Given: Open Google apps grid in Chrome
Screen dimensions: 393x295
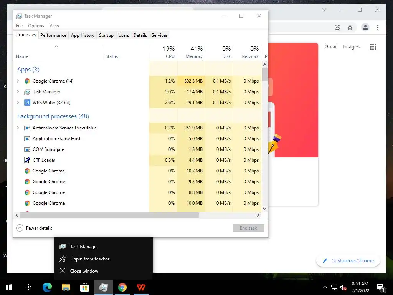Looking at the screenshot, I should (x=373, y=46).
